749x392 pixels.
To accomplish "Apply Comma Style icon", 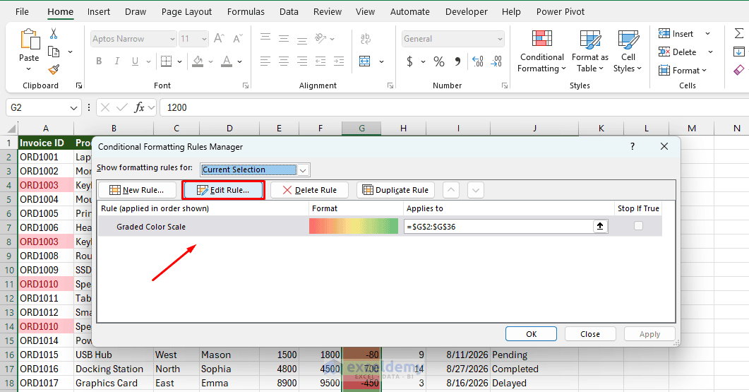I will (457, 61).
